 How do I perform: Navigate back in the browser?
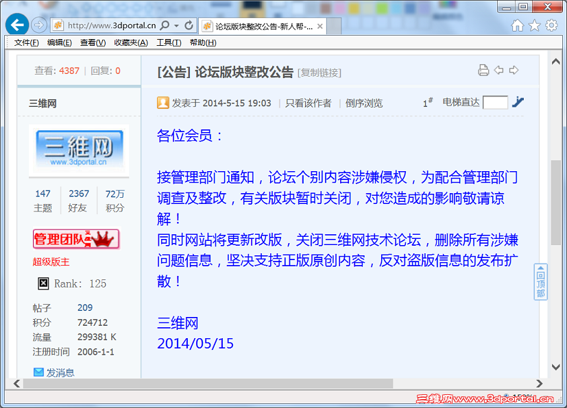click(17, 24)
